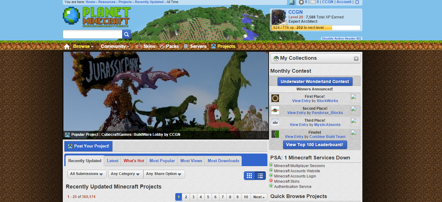
Task: Click the search input field
Action: click(93, 34)
